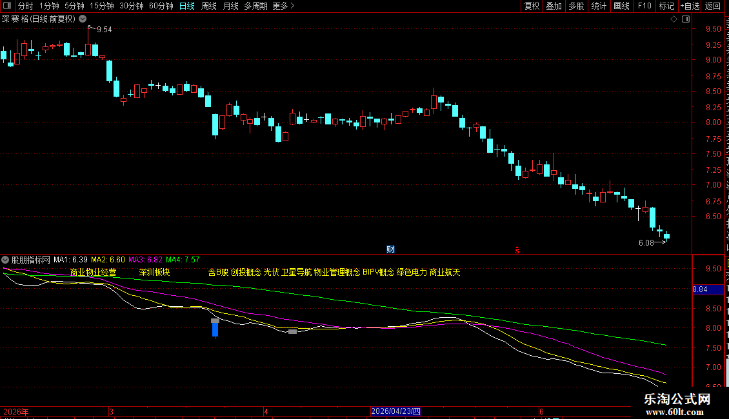
Task: Select the 15分钟 period
Action: [102, 6]
